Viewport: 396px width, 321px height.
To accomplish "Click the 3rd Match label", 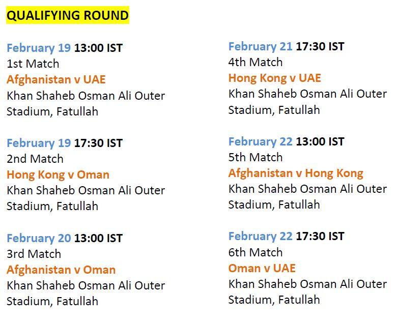I will (x=34, y=254).
